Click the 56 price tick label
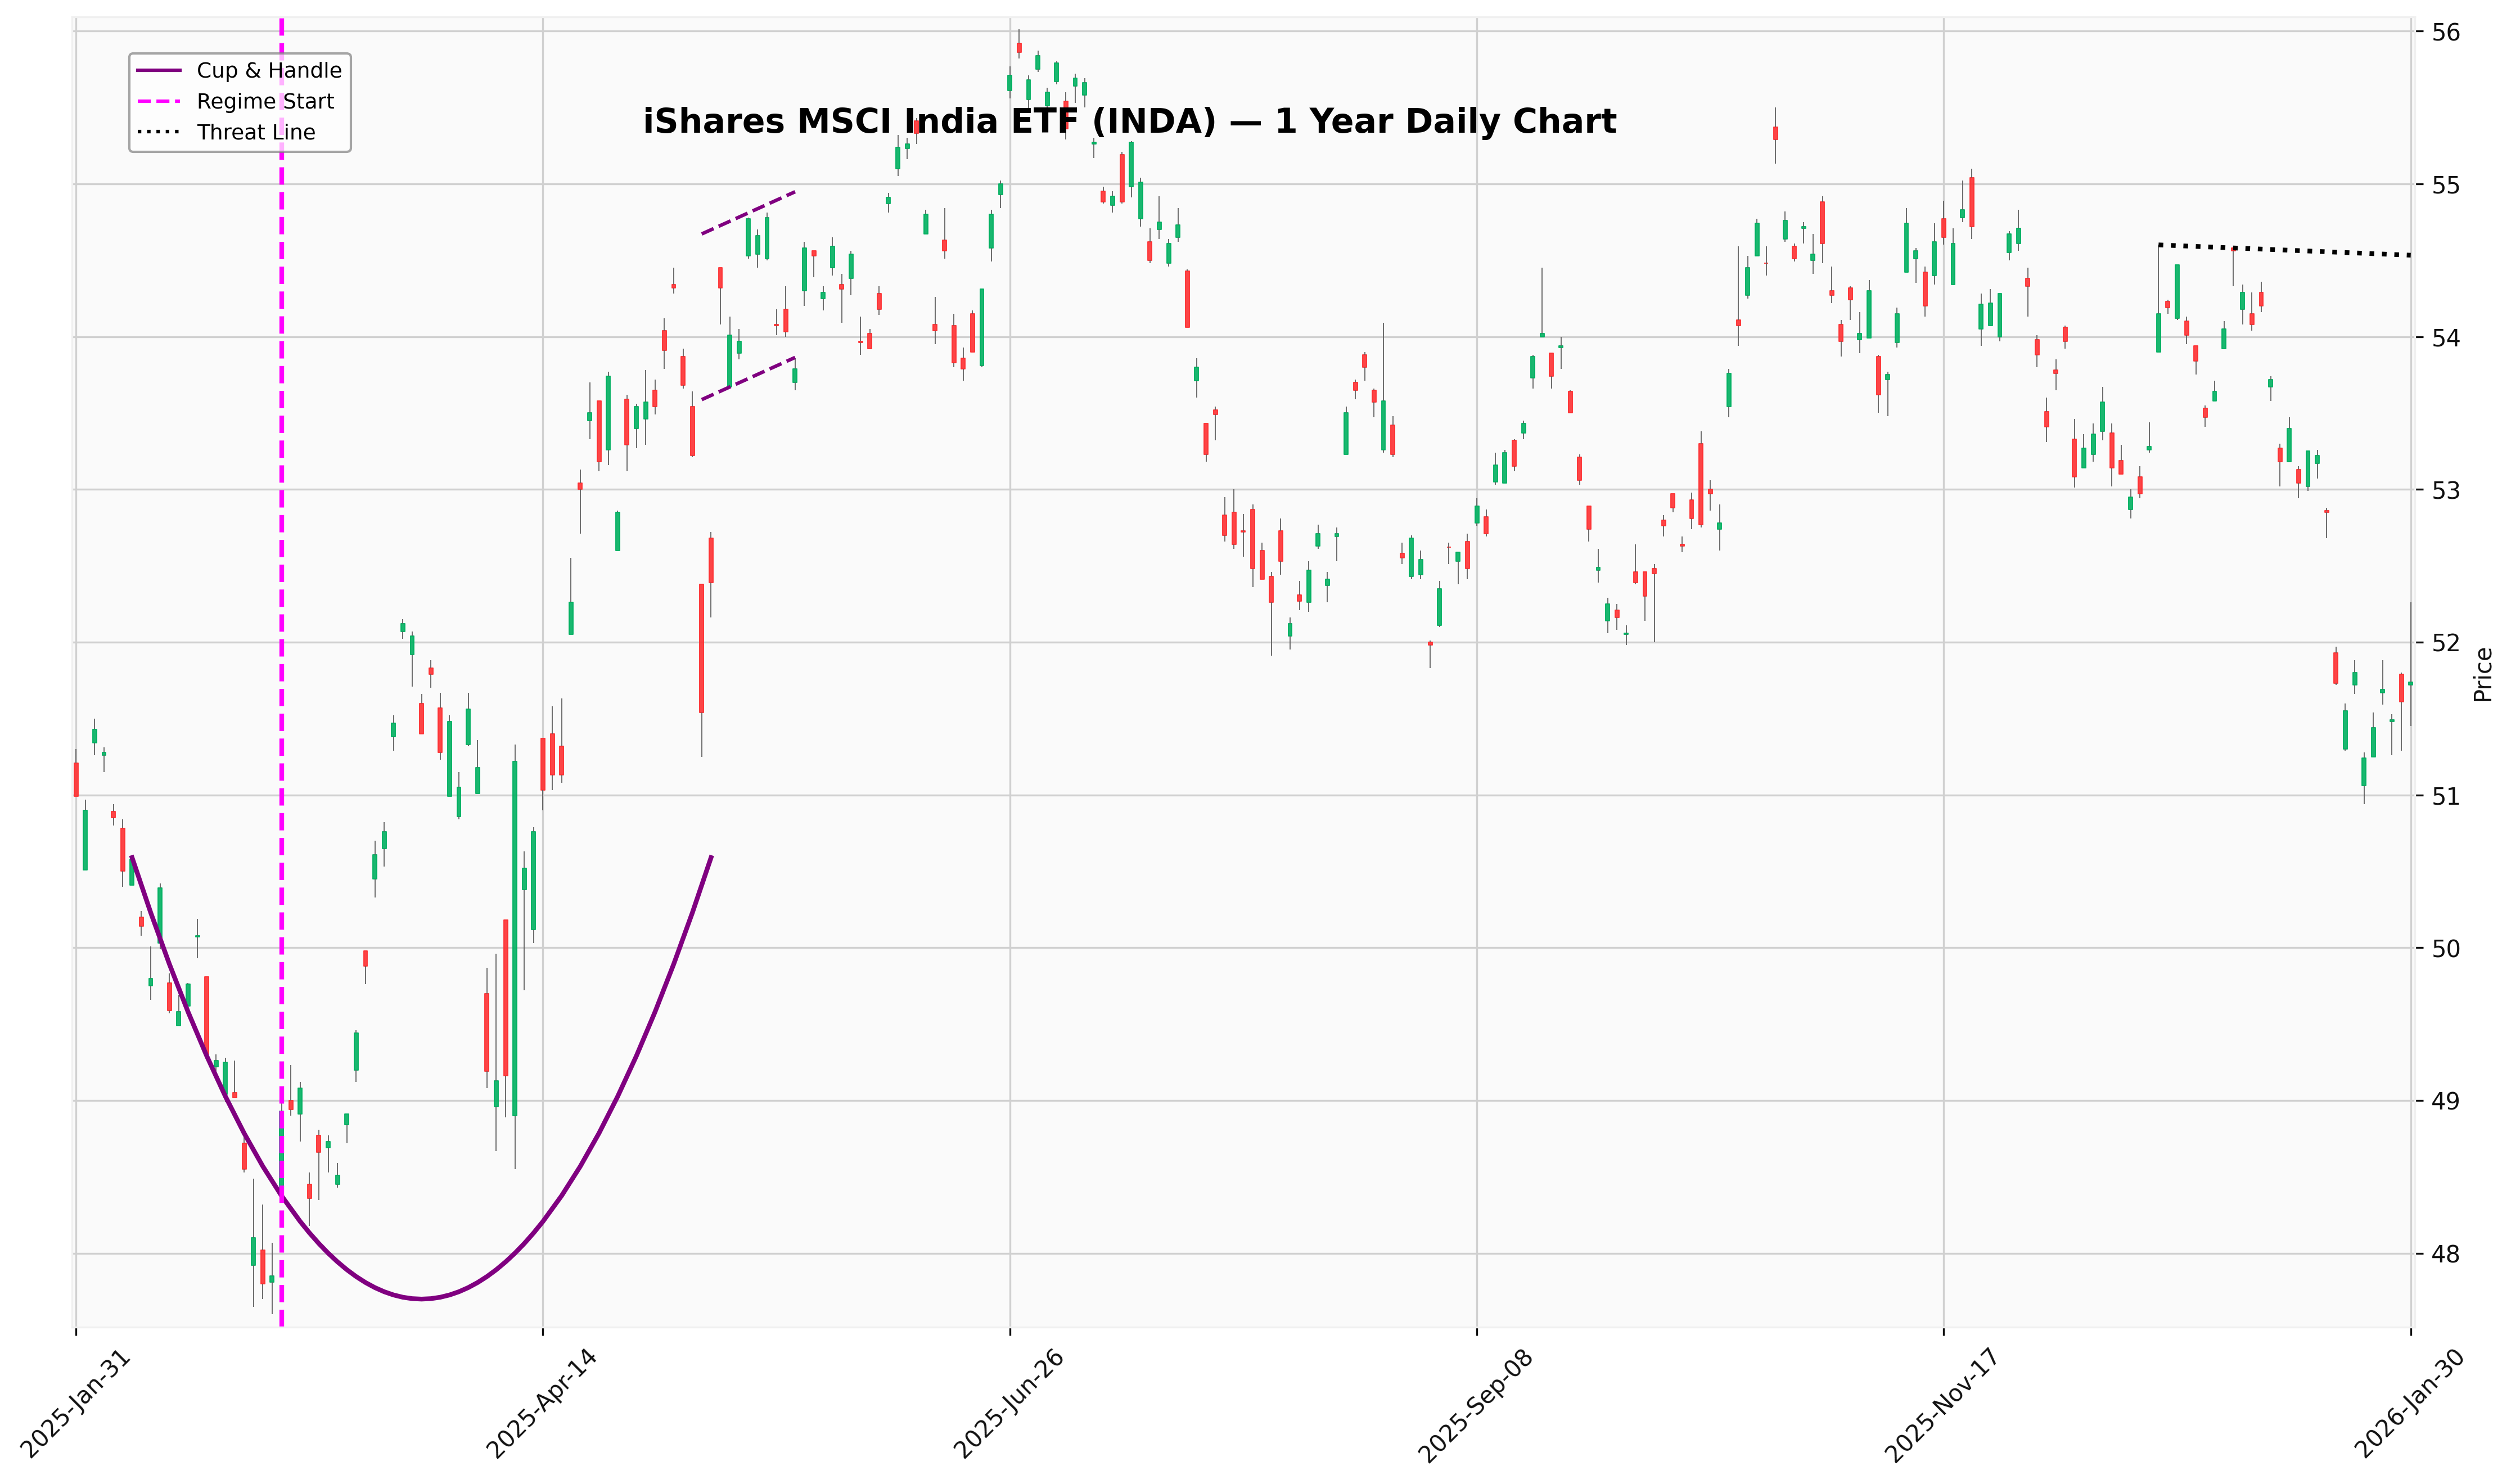 [2446, 32]
